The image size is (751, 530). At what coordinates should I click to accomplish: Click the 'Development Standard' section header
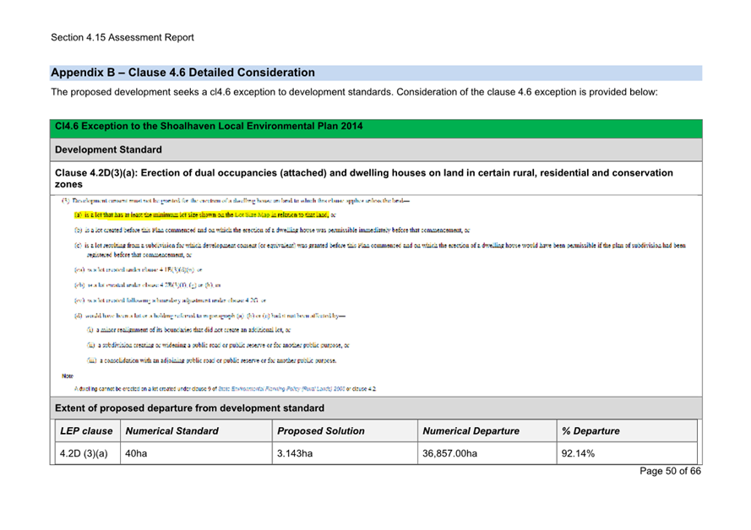click(108, 149)
